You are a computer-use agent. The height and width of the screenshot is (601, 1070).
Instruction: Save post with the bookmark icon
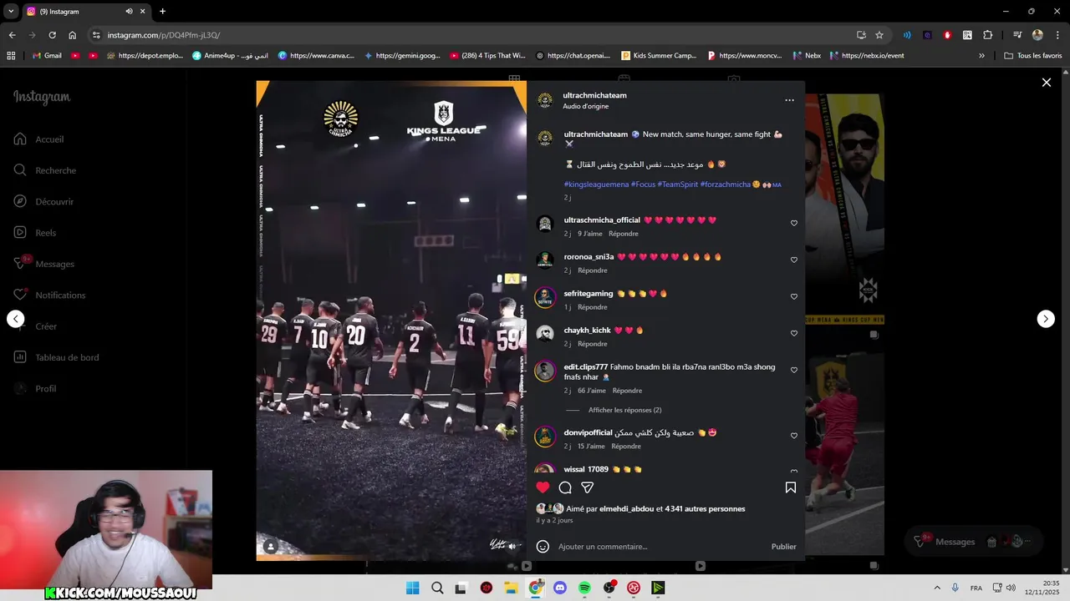(x=790, y=487)
